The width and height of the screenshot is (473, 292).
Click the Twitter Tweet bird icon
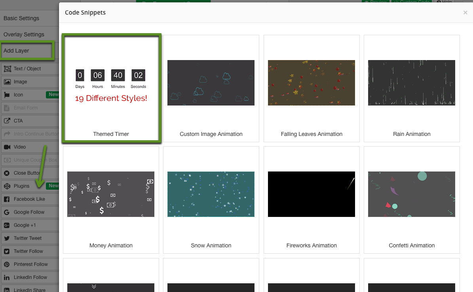pyautogui.click(x=7, y=238)
